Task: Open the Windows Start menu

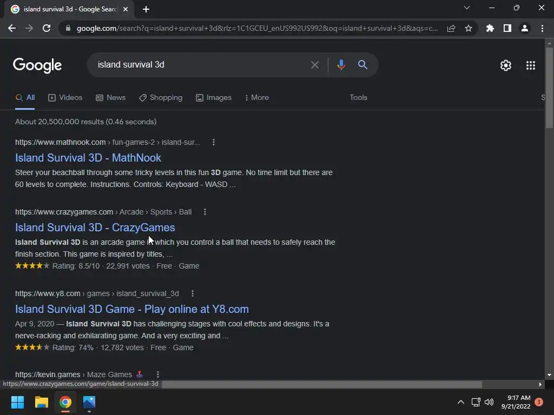Action: coord(17,402)
